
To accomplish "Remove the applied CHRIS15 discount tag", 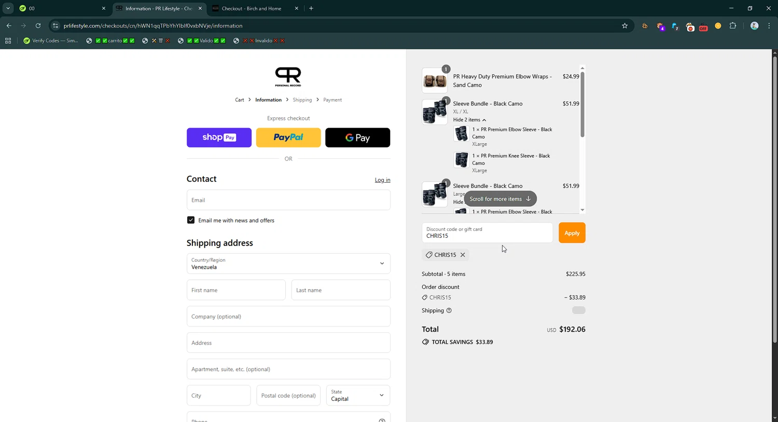I will 463,255.
